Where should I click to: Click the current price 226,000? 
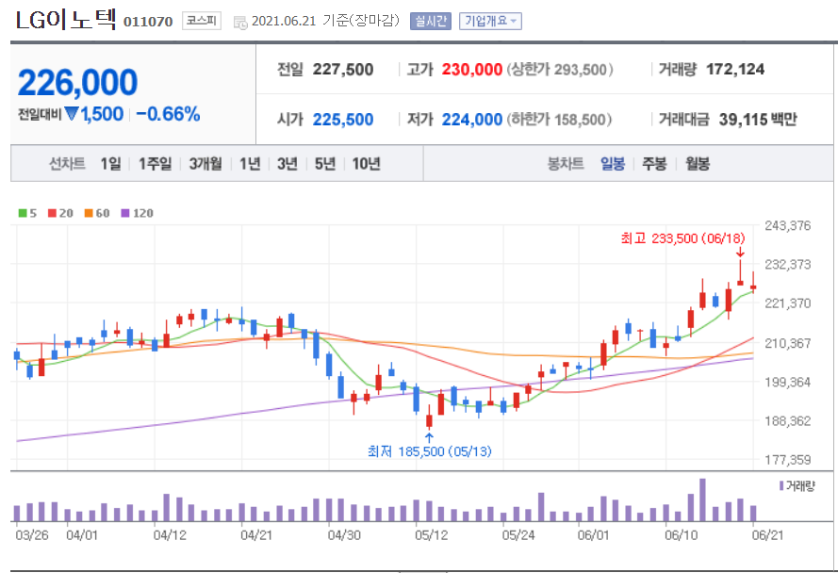(x=77, y=83)
